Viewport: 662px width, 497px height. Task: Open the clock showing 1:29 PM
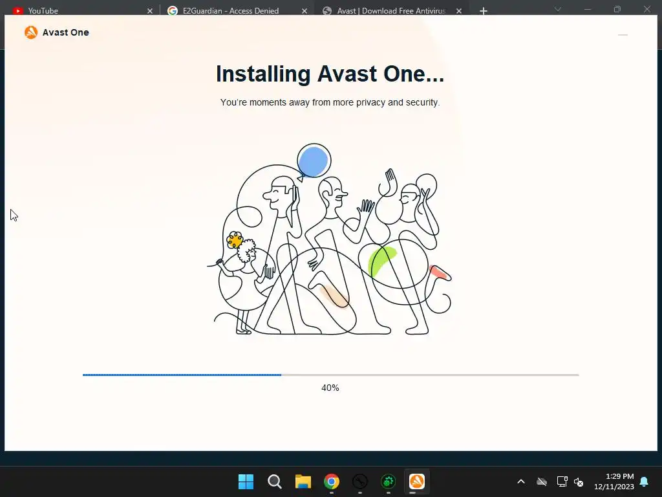tap(614, 481)
